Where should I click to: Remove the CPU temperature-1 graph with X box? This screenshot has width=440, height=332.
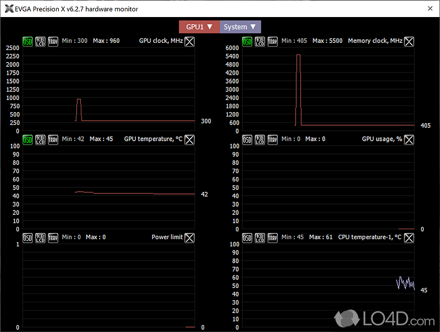pyautogui.click(x=409, y=238)
